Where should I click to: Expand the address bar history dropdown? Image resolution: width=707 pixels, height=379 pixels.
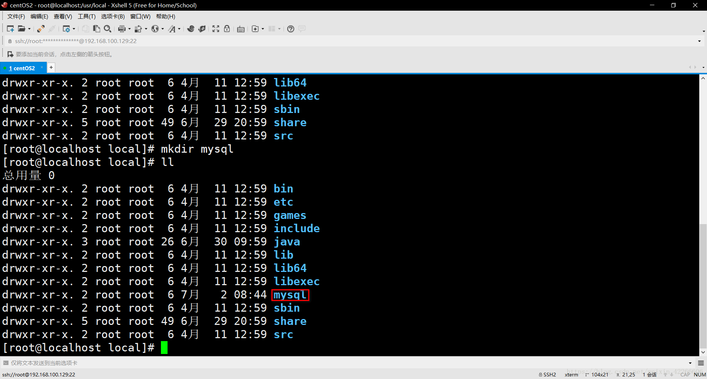coord(699,41)
